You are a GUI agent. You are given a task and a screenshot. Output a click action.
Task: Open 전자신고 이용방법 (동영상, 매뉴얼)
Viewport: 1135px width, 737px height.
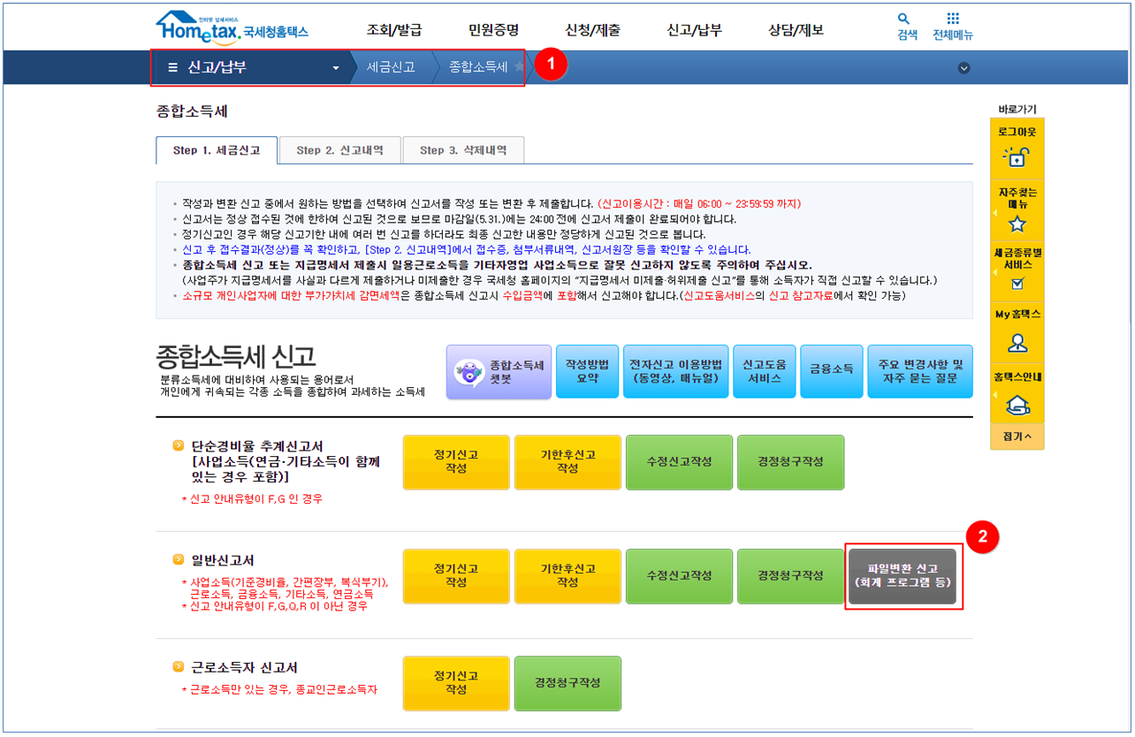point(675,372)
